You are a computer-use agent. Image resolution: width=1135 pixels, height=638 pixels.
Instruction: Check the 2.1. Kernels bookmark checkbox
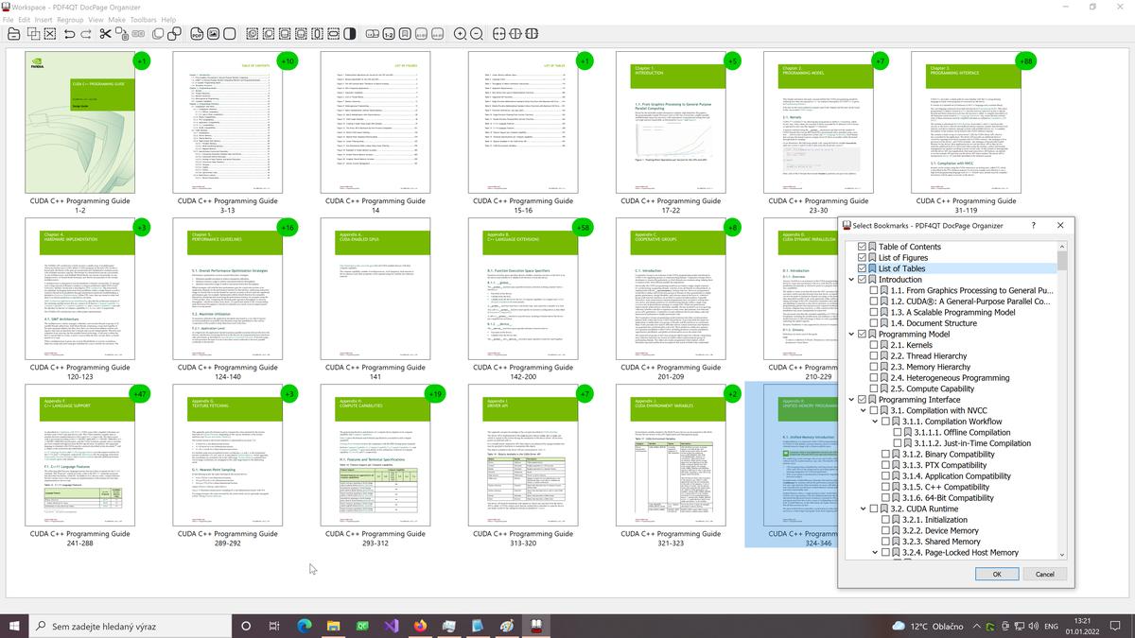[x=873, y=345]
